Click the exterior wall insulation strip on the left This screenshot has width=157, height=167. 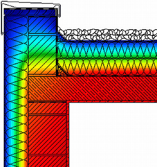tap(16, 91)
